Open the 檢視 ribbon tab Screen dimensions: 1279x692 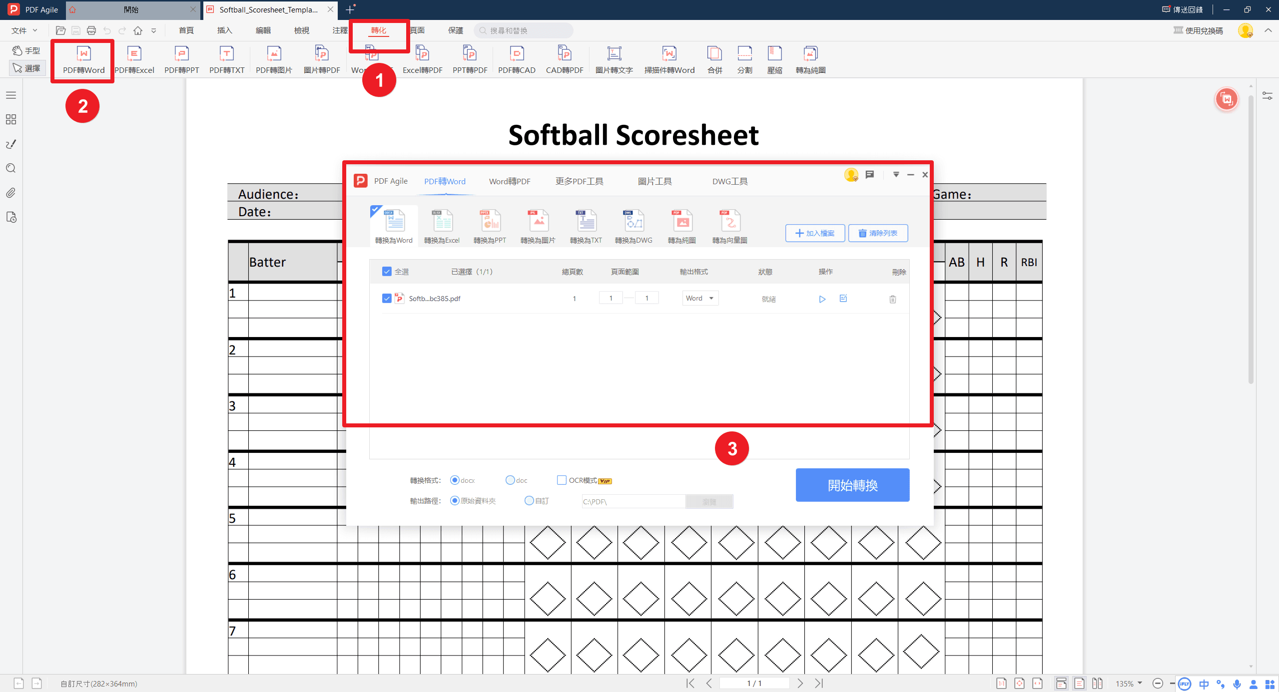pos(302,30)
